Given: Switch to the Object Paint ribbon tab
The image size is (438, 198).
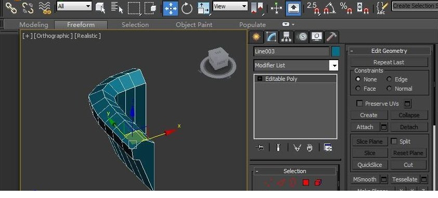Looking at the screenshot, I should tap(194, 25).
